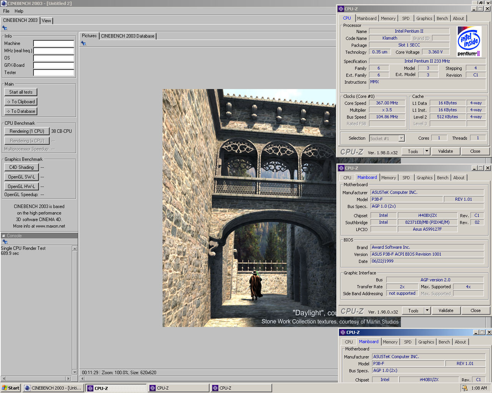Open SPD tab in top CPU-Z window
The image size is (492, 393).
[x=406, y=18]
